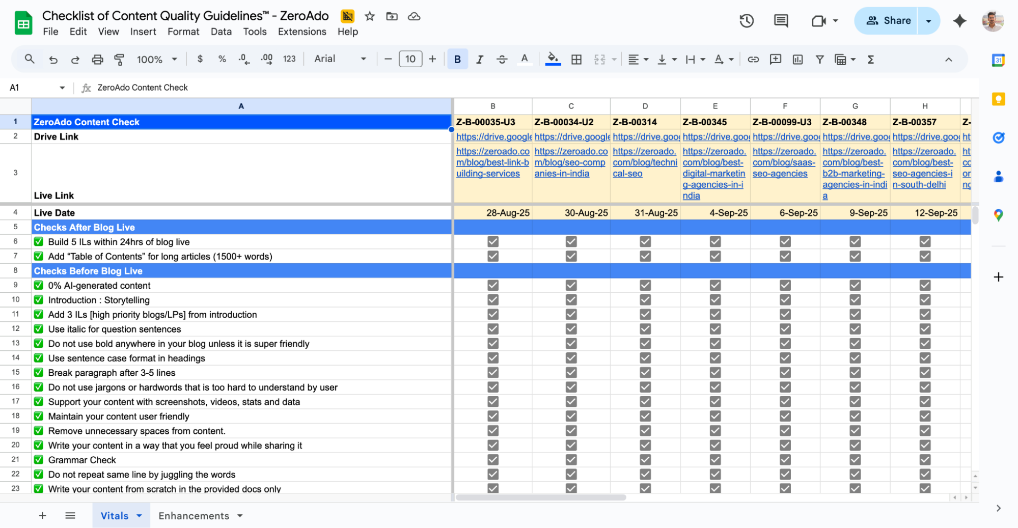Open the Format menu
Screen dimensions: 1018x528
tap(183, 32)
